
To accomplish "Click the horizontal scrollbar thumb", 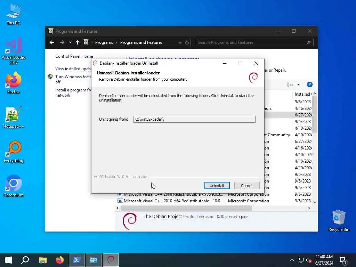I will tap(186, 208).
